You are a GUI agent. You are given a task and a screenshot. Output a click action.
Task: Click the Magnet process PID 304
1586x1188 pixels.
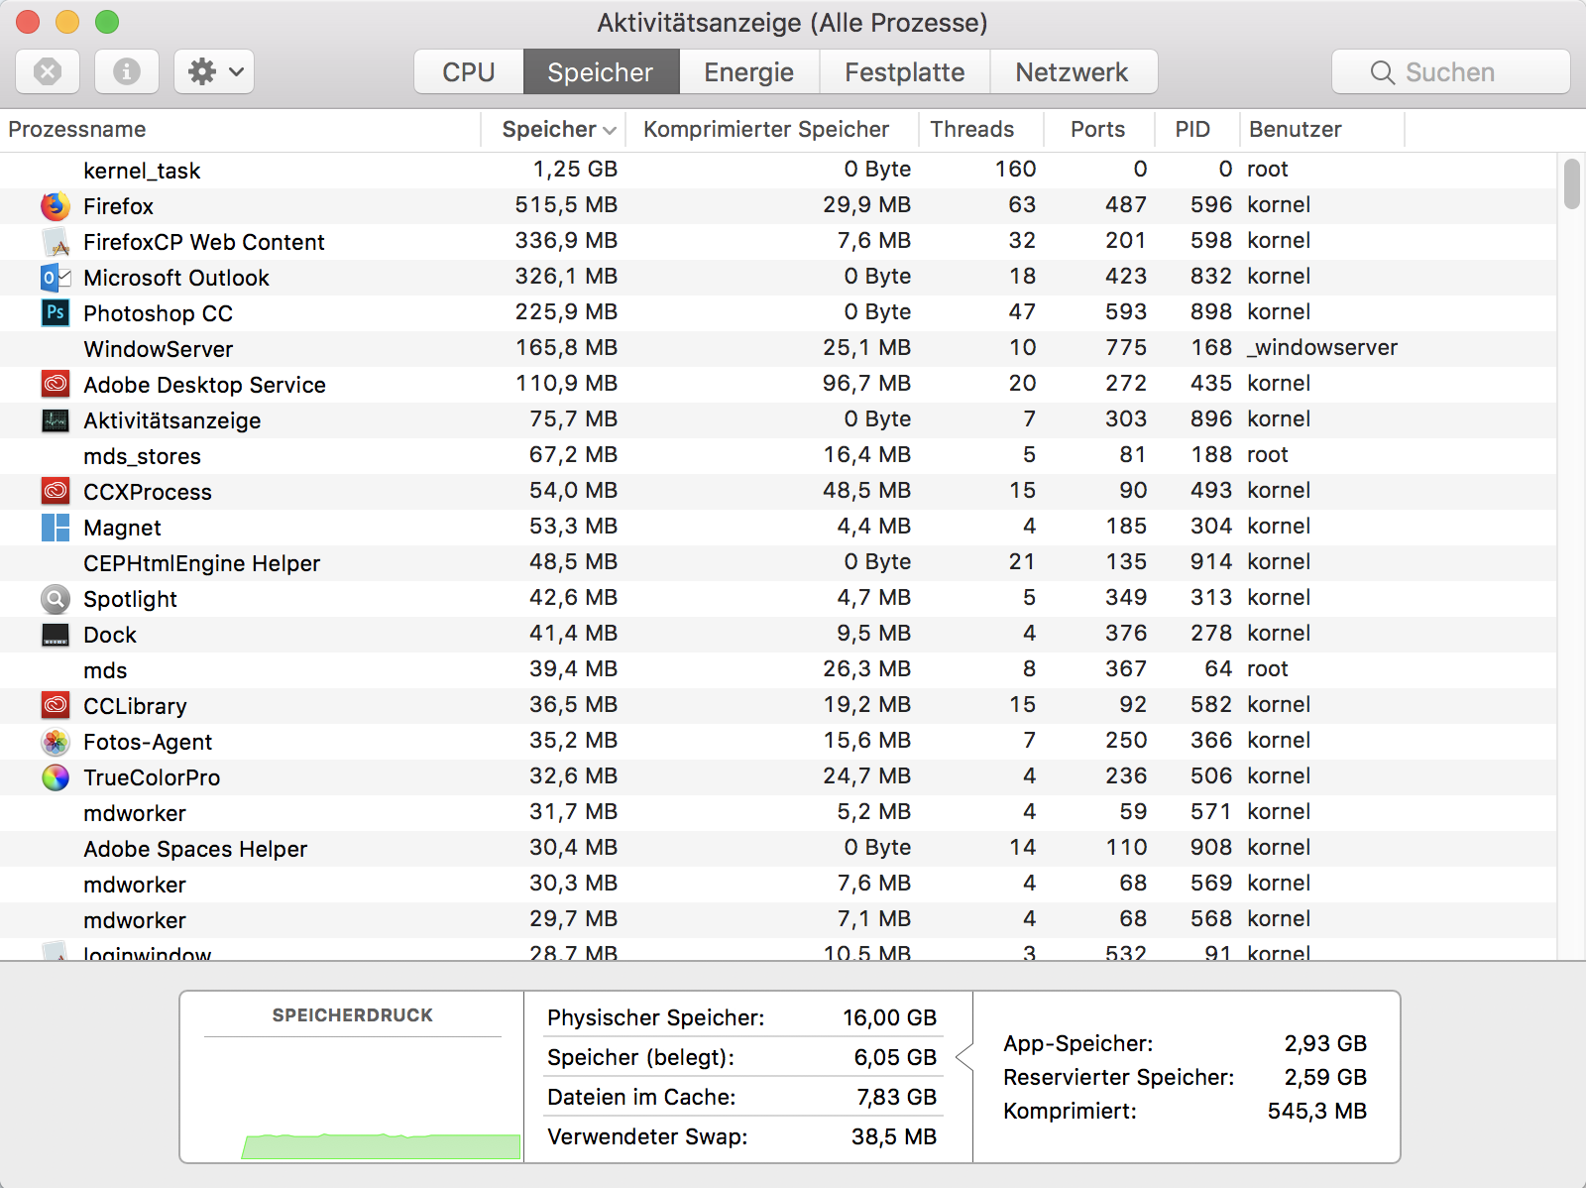[1211, 526]
